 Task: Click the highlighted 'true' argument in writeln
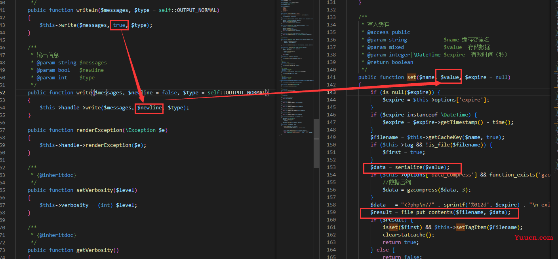coord(119,25)
